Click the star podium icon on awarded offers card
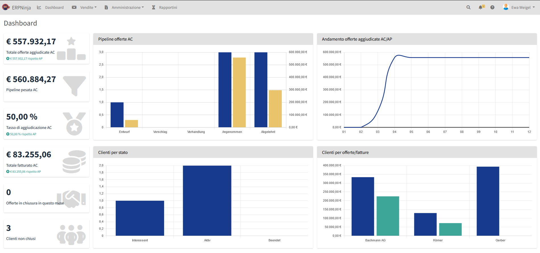 pos(71,49)
